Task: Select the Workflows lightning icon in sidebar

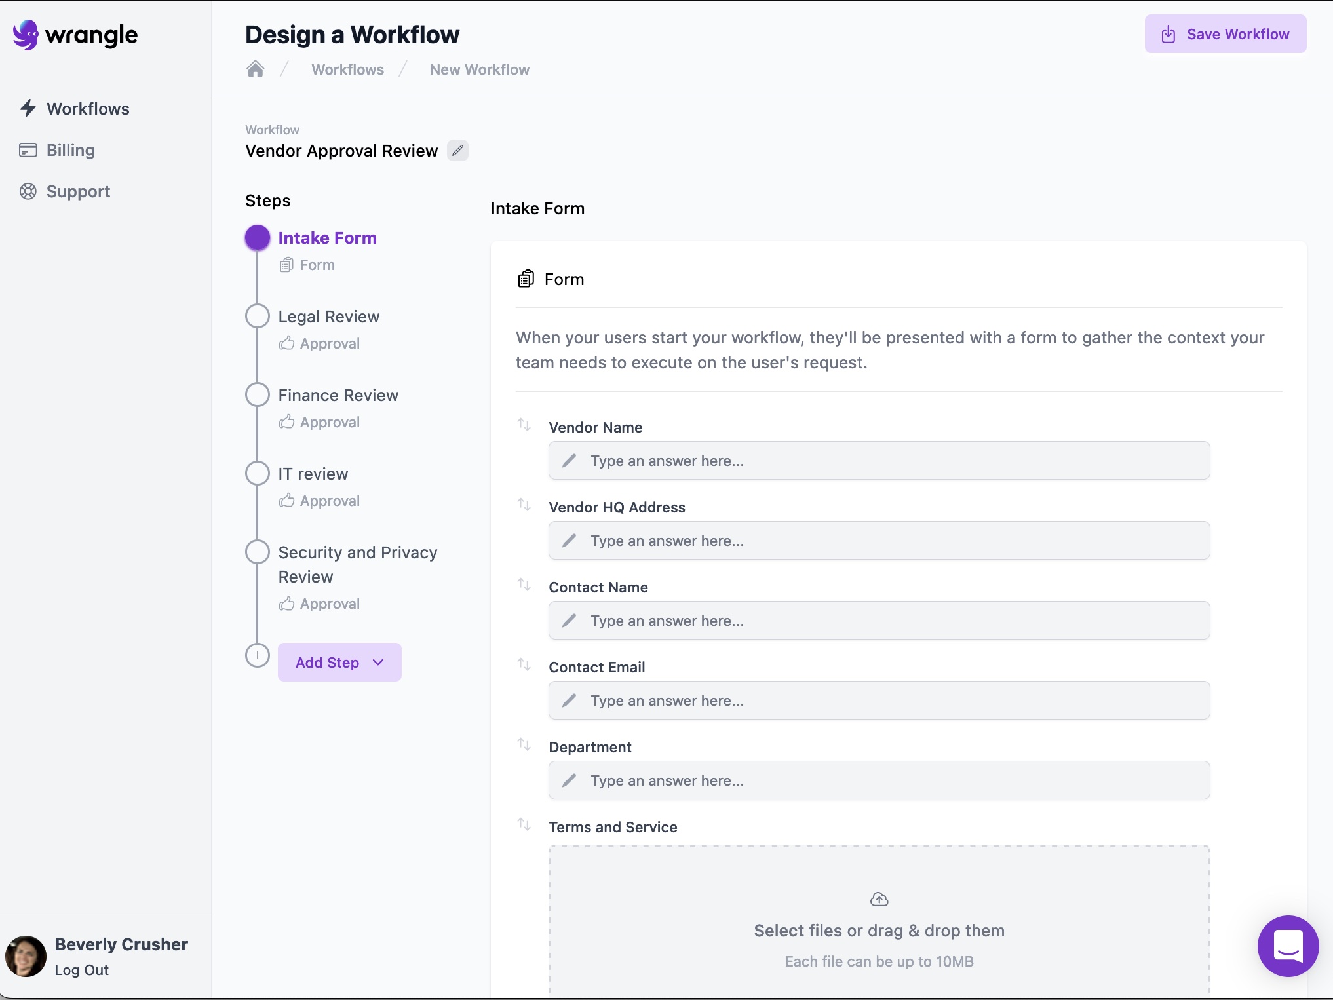Action: [x=28, y=108]
